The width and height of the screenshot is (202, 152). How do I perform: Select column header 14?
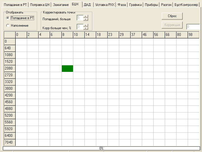[x=90, y=35]
